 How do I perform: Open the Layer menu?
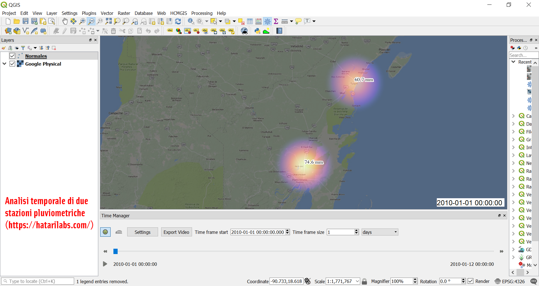tap(52, 13)
